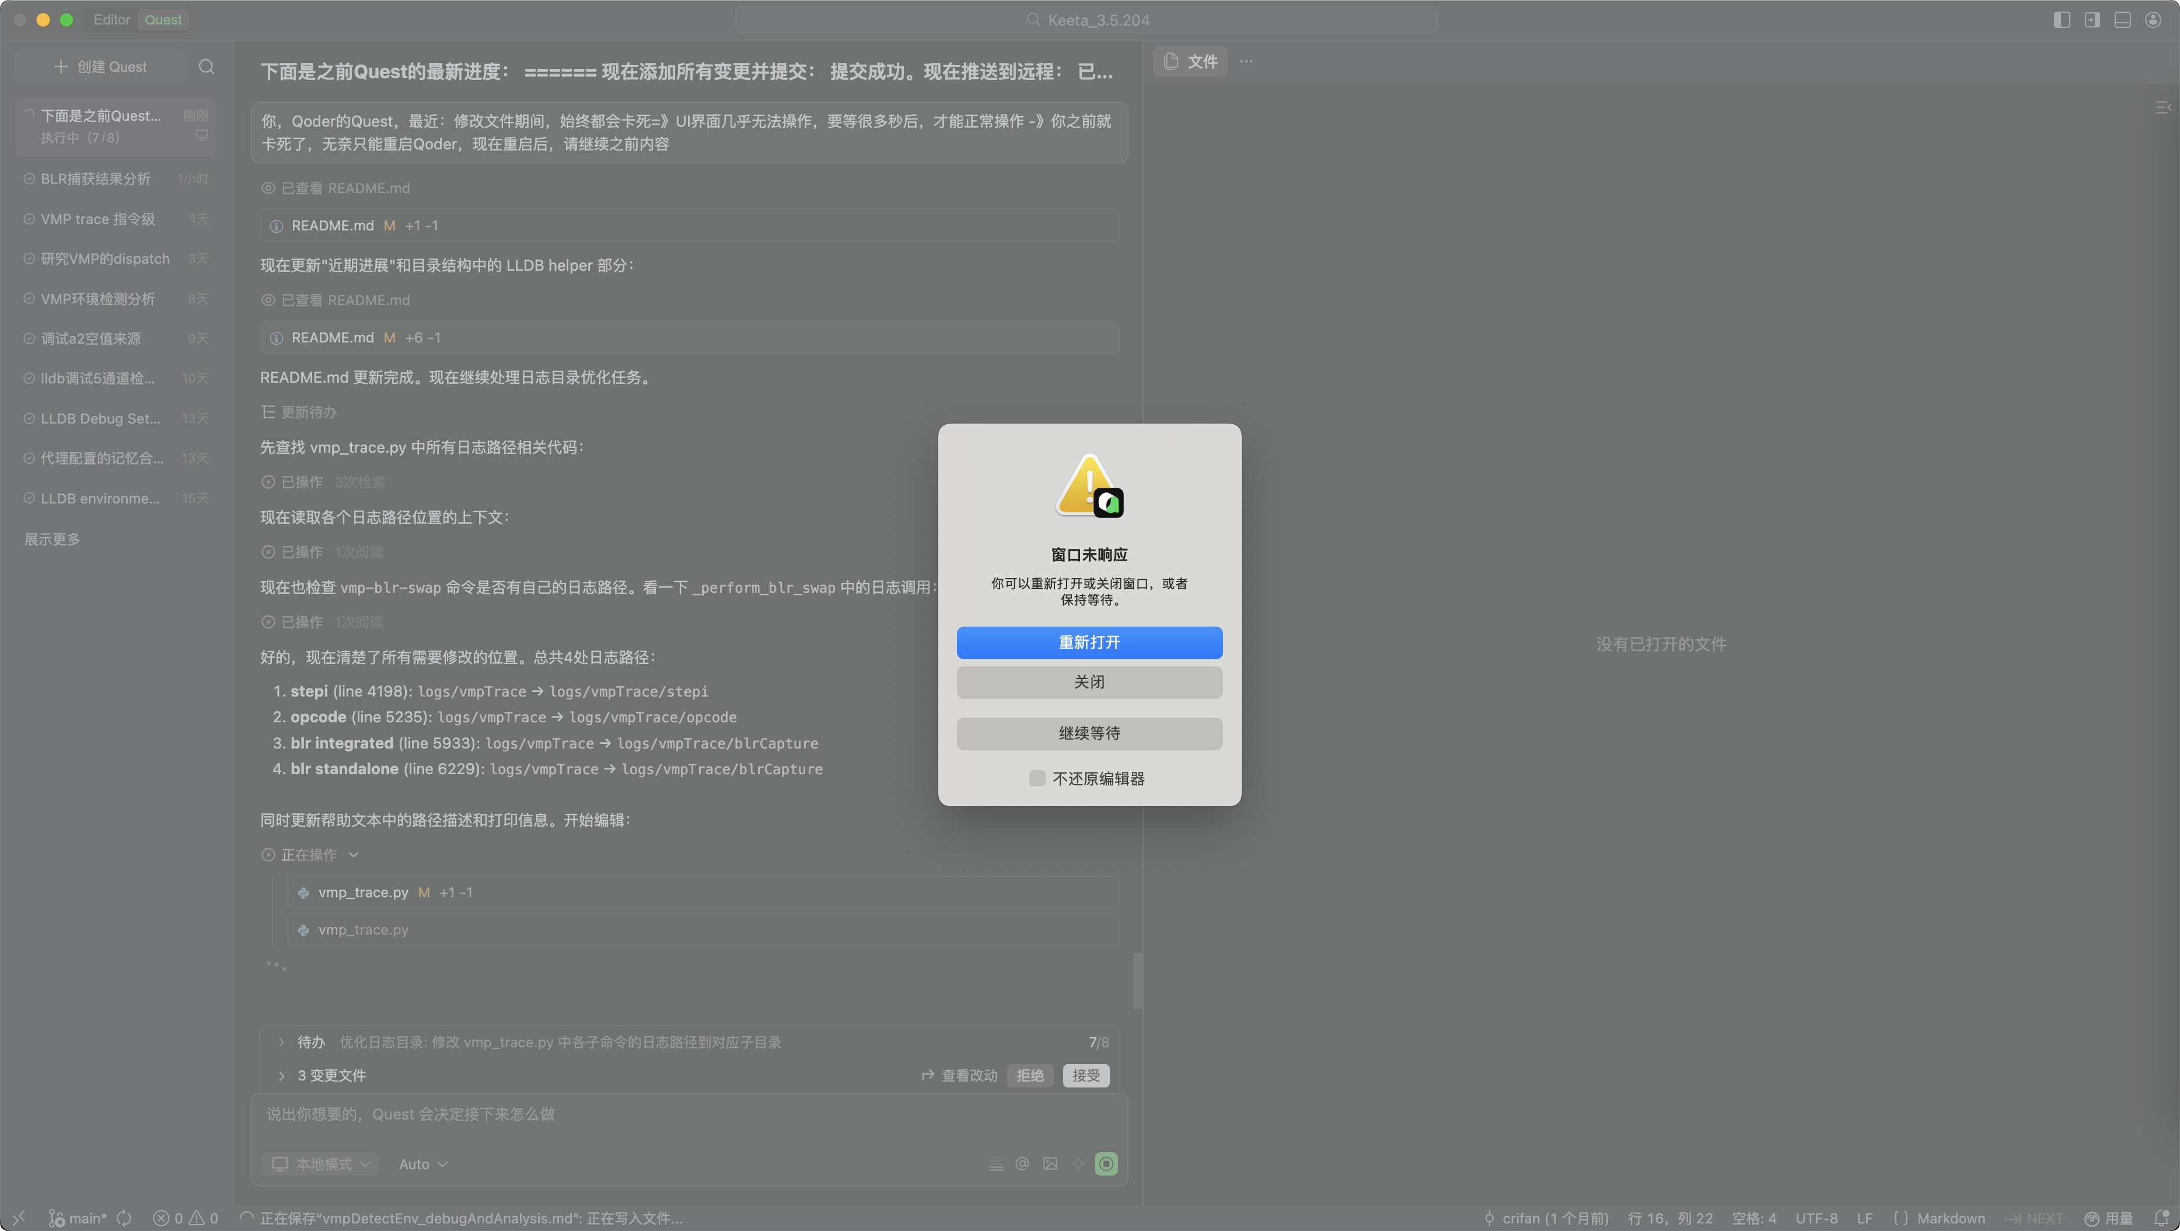Image resolution: width=2180 pixels, height=1231 pixels.
Task: Click the collapse outline icon on right edge
Action: click(x=2163, y=107)
